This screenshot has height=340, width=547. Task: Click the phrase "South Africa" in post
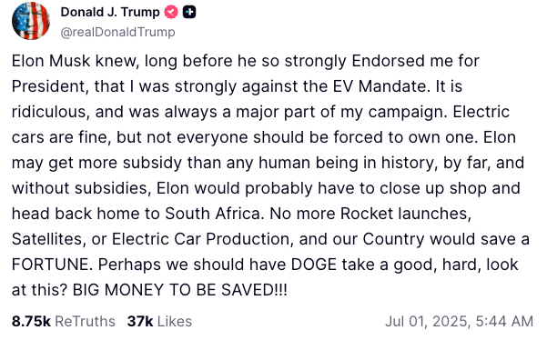tap(212, 214)
